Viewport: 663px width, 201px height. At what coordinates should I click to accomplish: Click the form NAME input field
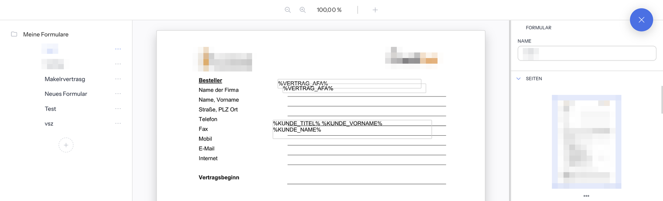[x=587, y=53]
